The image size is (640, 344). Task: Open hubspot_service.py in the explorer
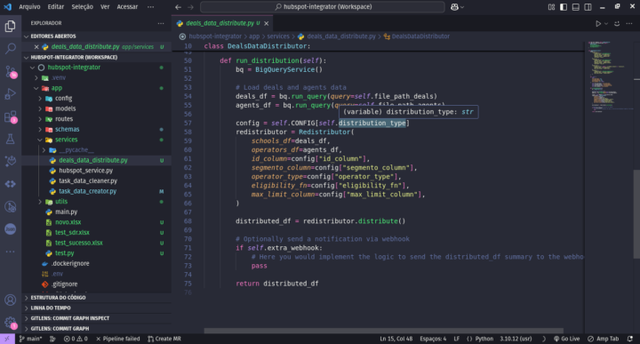pyautogui.click(x=85, y=171)
